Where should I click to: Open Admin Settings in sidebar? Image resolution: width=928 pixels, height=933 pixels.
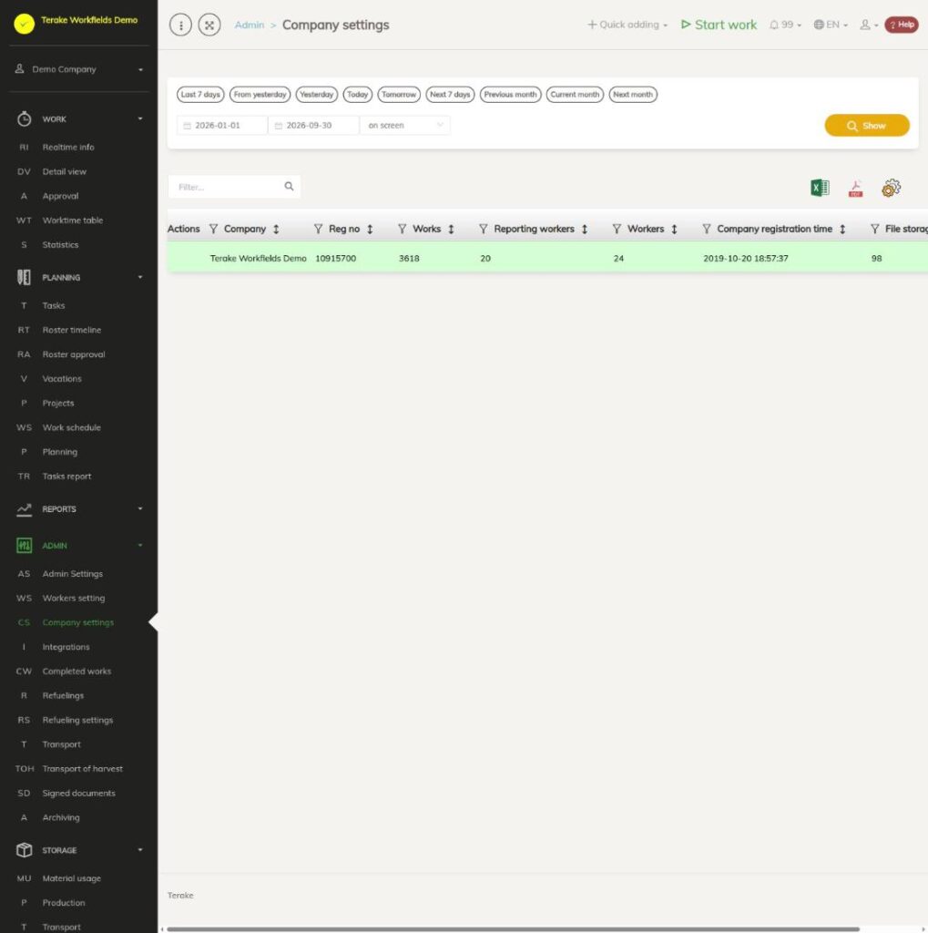pos(73,574)
